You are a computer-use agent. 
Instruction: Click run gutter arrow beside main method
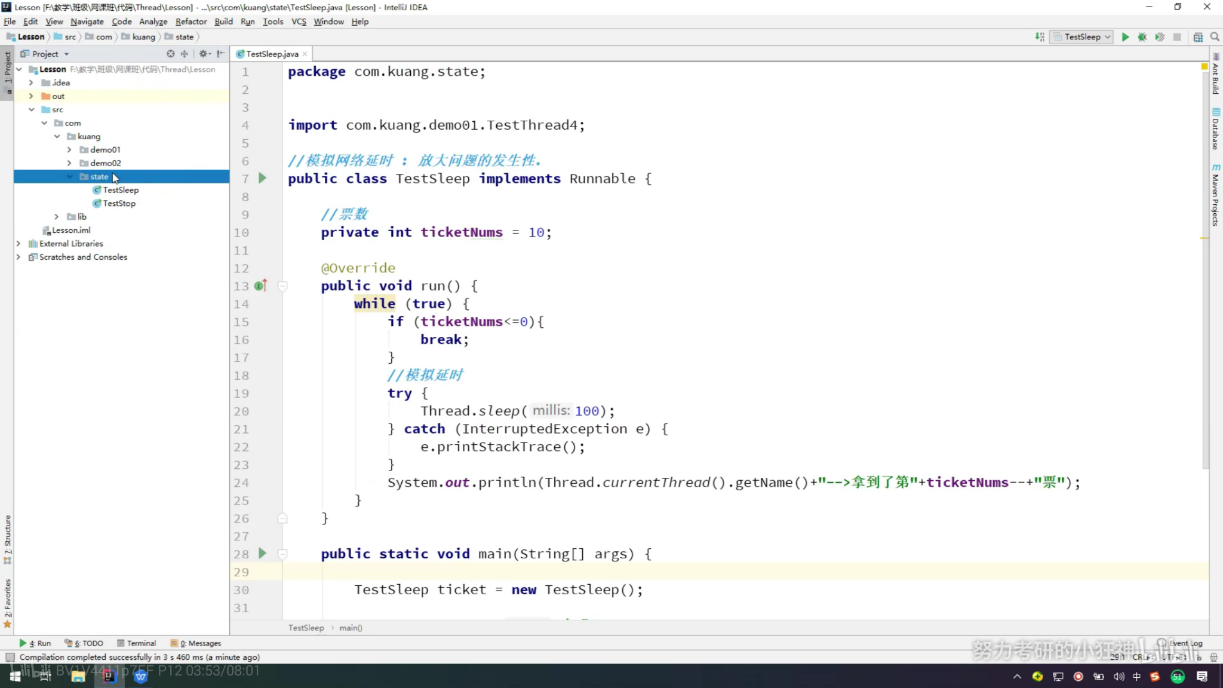tap(262, 554)
